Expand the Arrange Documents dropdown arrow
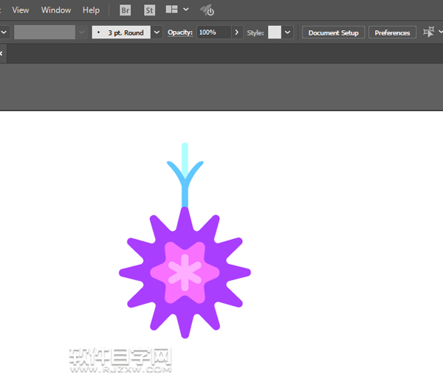 [x=185, y=10]
